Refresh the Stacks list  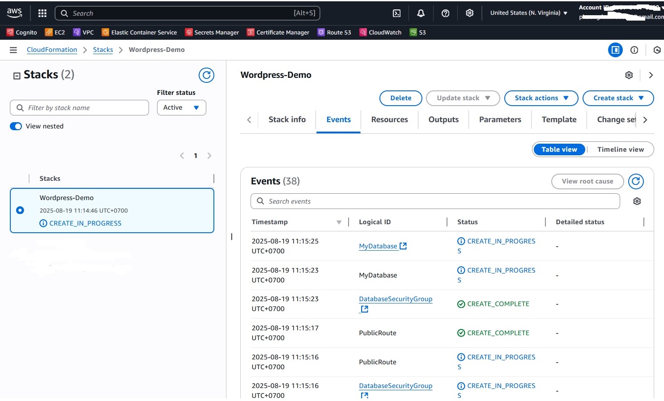point(206,75)
